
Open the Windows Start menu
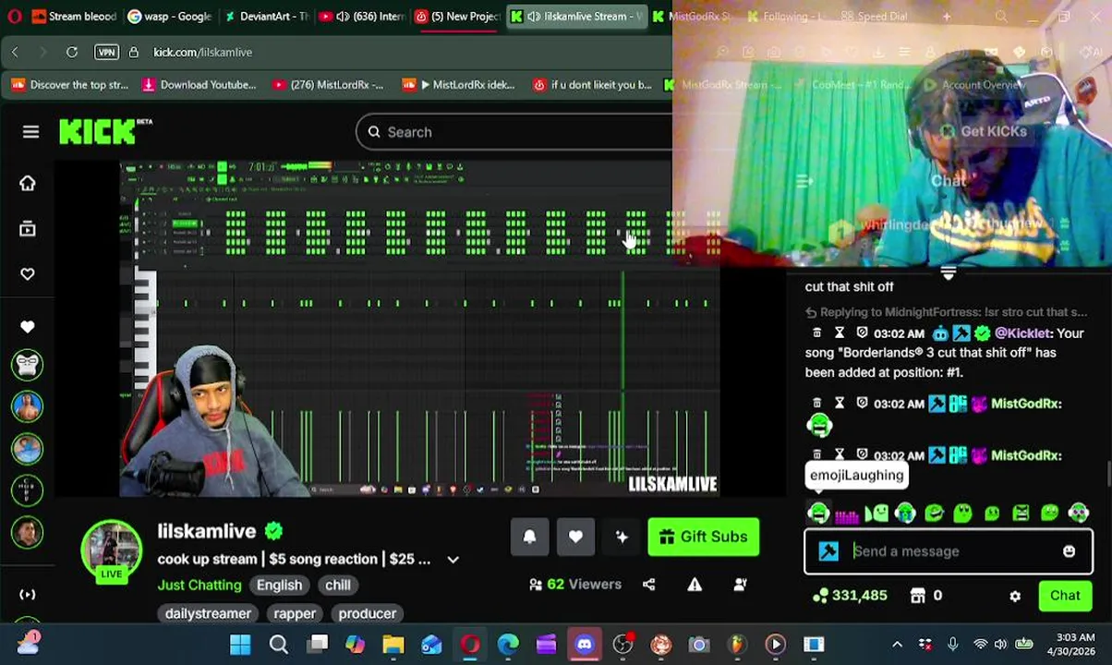[x=240, y=644]
